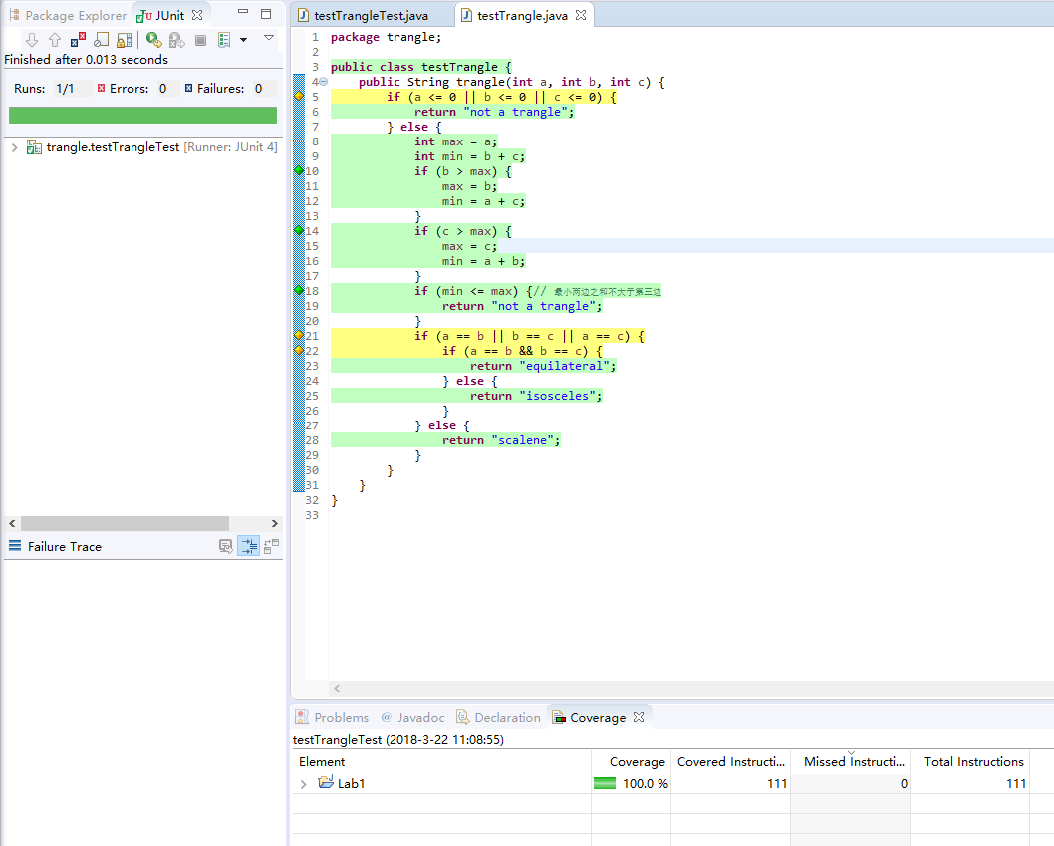The height and width of the screenshot is (846, 1054).
Task: Expand trangle.testTrangleTest tree node
Action: point(14,147)
